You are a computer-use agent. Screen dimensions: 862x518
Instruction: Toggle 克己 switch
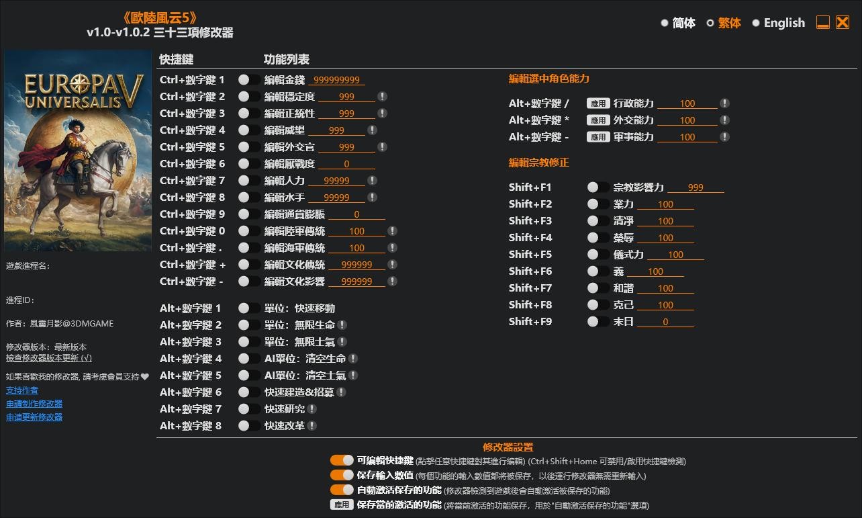pos(598,305)
